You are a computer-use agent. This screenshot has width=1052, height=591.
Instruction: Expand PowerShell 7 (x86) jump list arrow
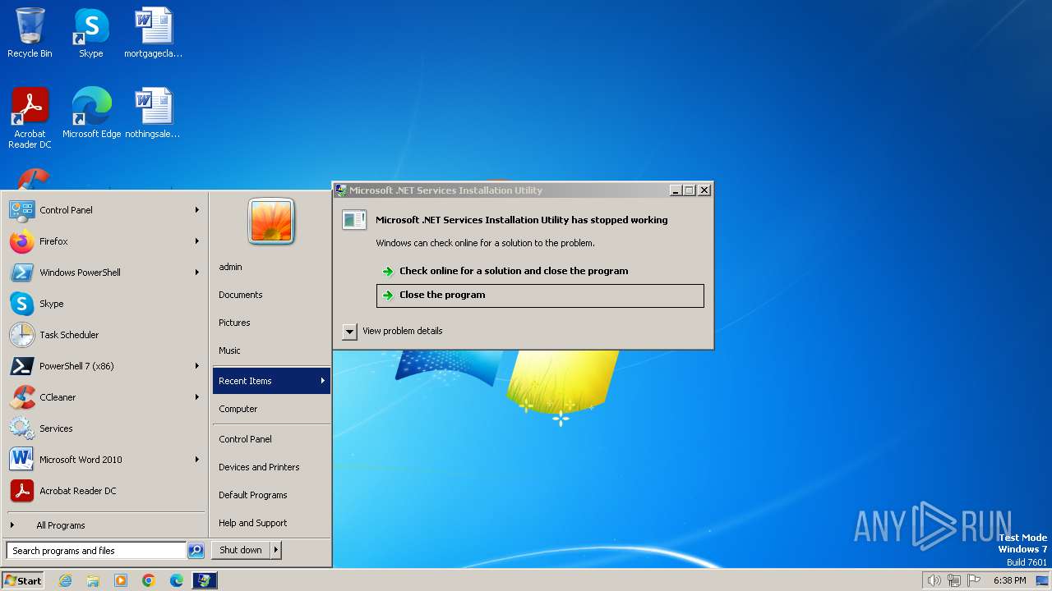197,366
